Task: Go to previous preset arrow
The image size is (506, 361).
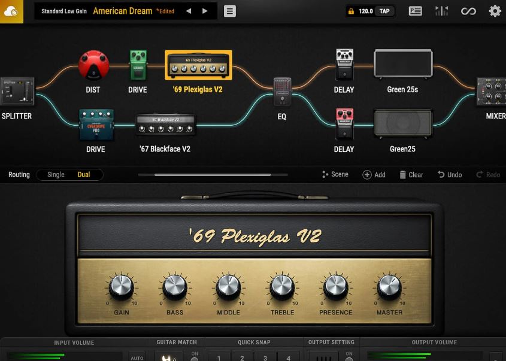Action: click(189, 11)
